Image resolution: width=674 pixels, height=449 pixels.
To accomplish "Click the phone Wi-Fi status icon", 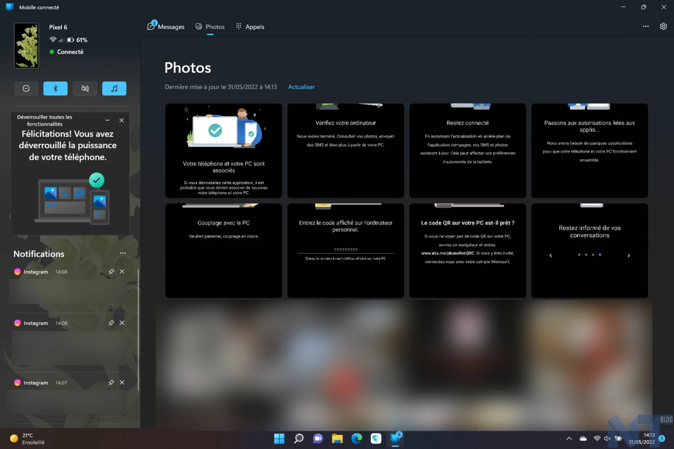I will (53, 39).
